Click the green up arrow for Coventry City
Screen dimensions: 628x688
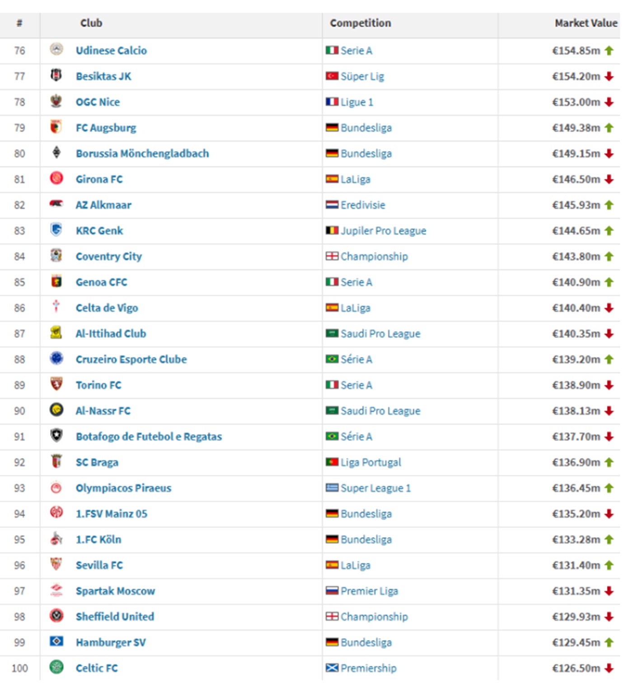609,257
